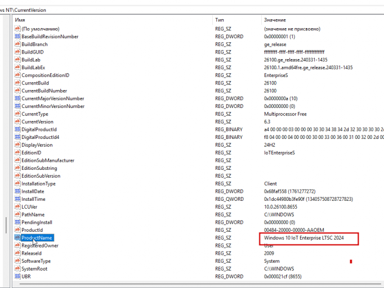Click REG_BINARY type of DigitalProductId4
This screenshot has width=384, height=288.
229,137
